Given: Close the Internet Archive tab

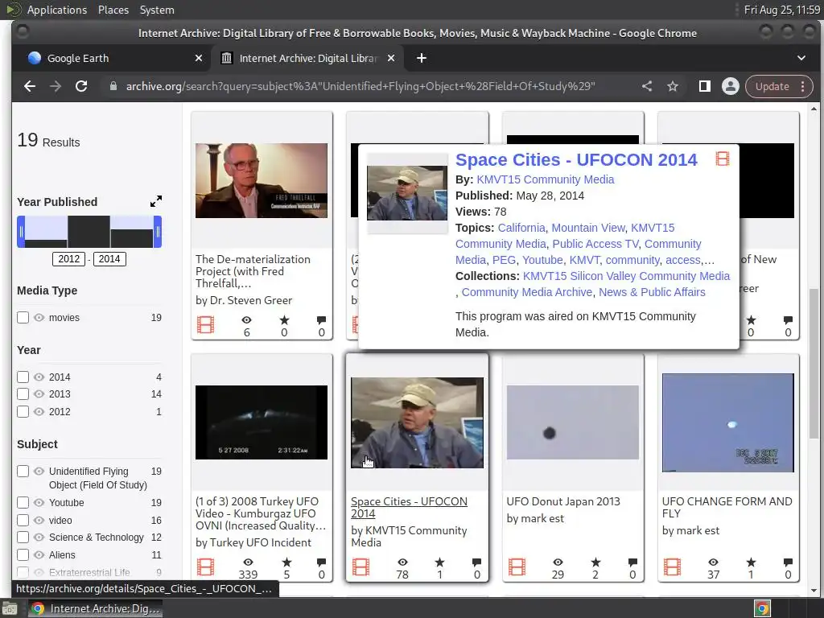Looking at the screenshot, I should (391, 58).
